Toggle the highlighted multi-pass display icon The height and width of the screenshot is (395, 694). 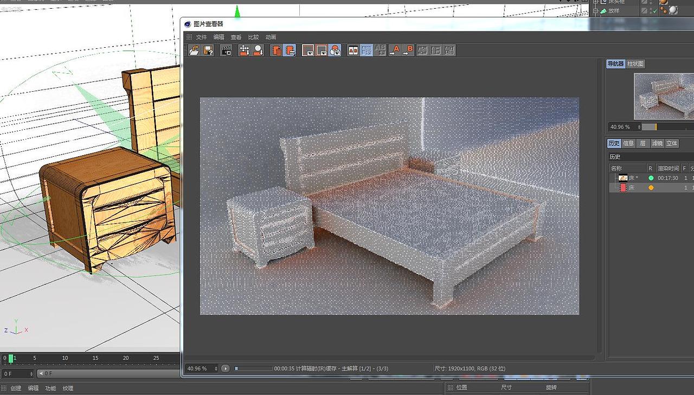335,50
